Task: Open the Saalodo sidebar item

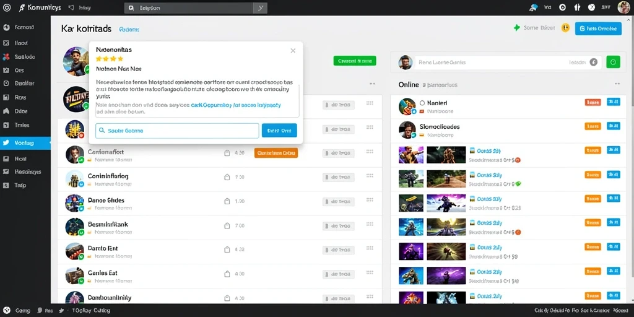Action: [25, 57]
